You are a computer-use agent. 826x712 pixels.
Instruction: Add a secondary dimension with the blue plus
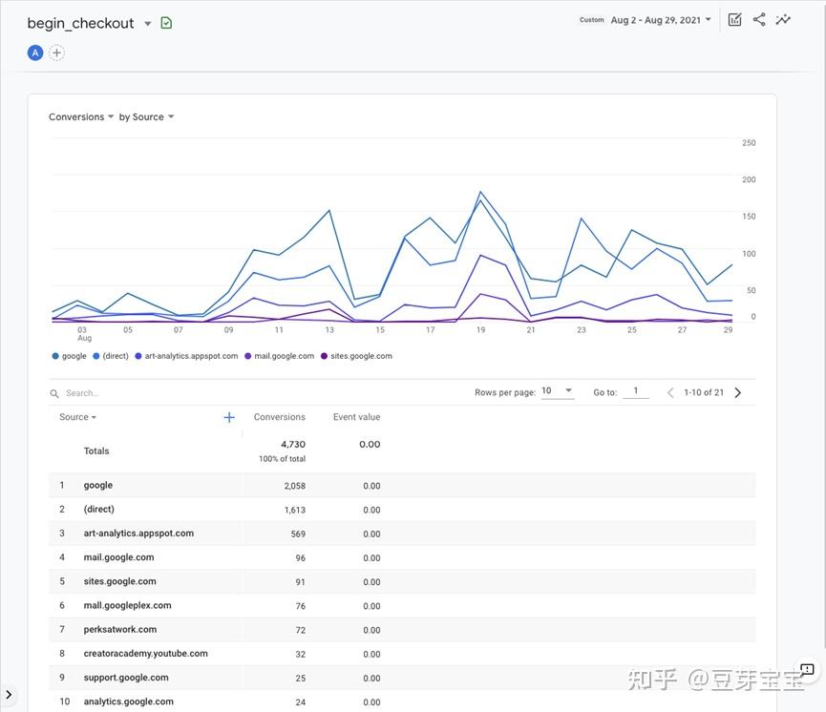click(x=228, y=416)
